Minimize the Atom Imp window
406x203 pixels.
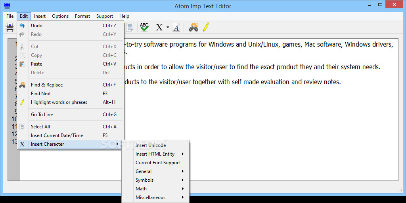(x=369, y=5)
